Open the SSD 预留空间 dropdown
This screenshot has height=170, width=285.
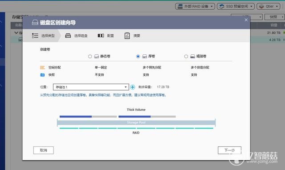(236, 6)
